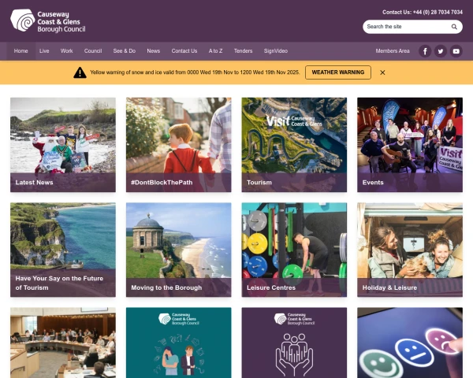
Task: Open the Work menu item
Action: (x=67, y=51)
